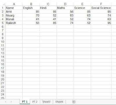Image resolution: width=116 pixels, height=105 pixels.
Task: Select Rakesh's Hindi score 85
Action: [48, 23]
